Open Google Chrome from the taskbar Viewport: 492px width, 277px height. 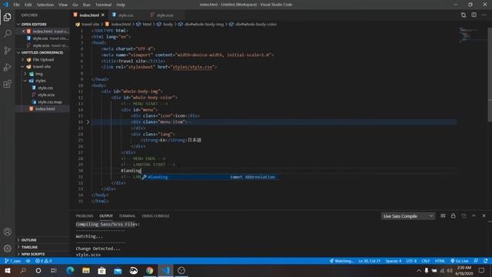pyautogui.click(x=150, y=270)
